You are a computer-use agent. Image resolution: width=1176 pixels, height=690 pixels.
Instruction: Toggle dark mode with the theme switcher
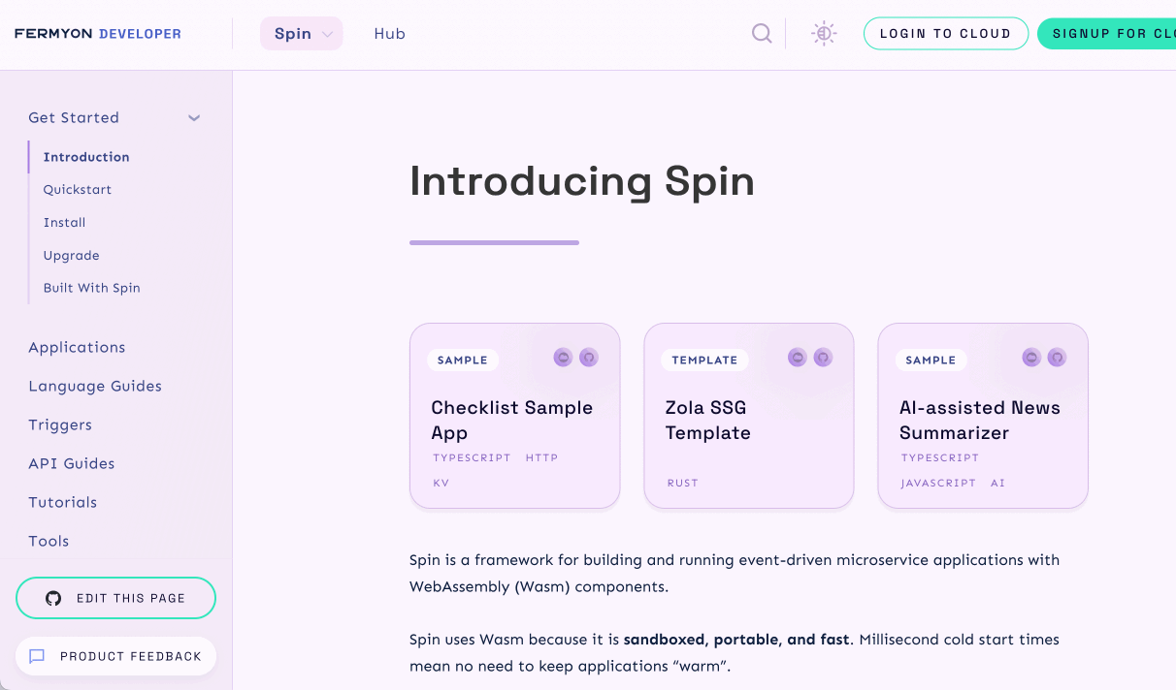pos(823,33)
